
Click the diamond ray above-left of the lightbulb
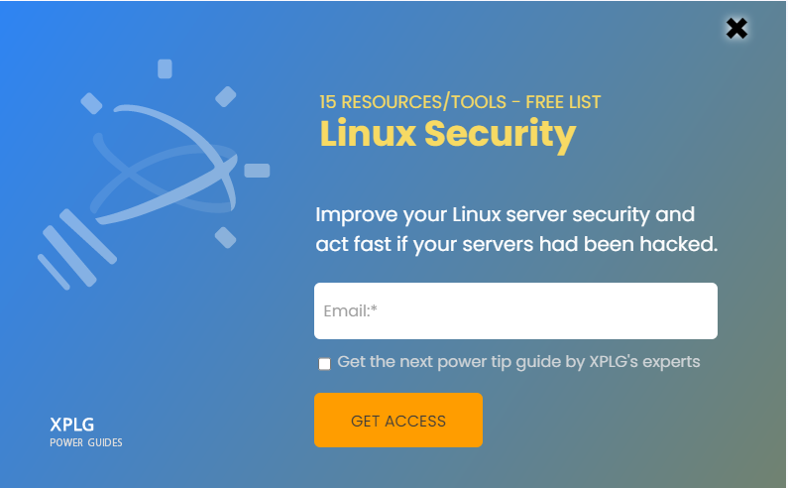pos(91,103)
